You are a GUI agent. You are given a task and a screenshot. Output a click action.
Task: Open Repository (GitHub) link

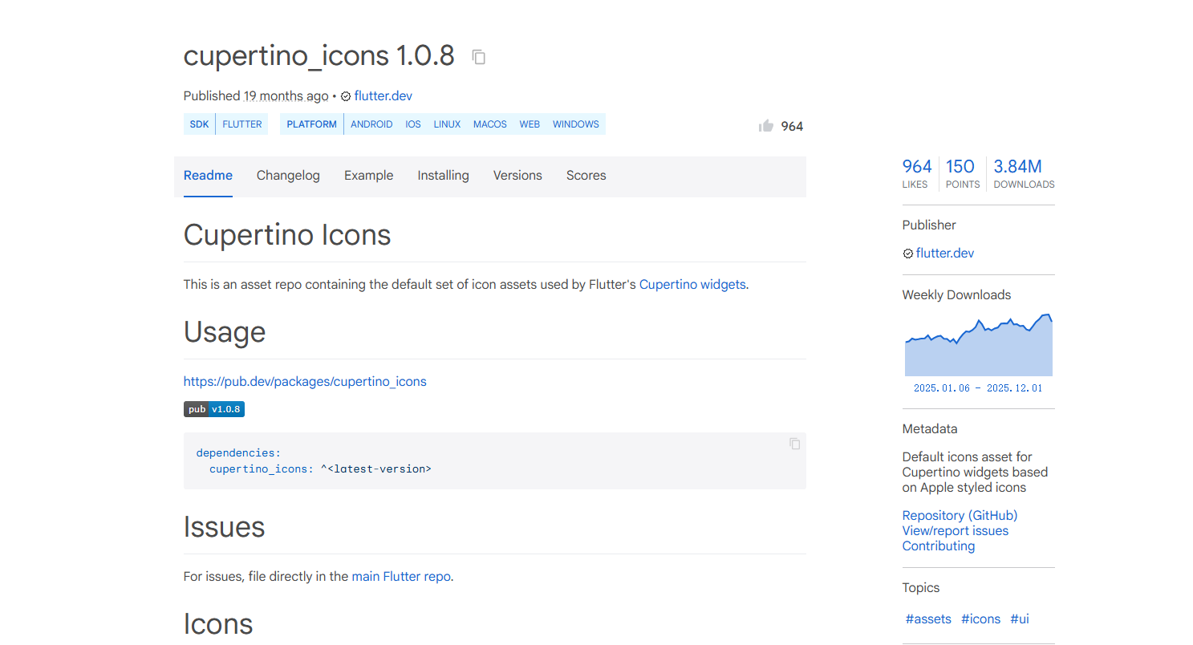click(x=960, y=515)
